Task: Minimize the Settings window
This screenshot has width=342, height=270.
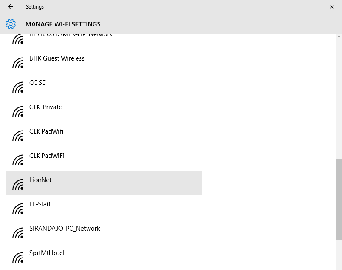Action: 293,7
